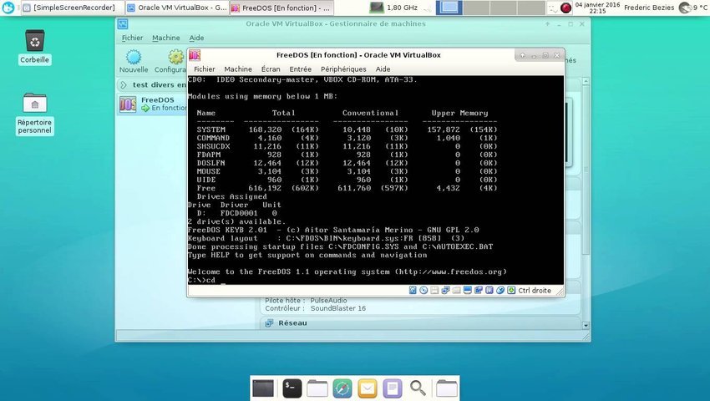Image resolution: width=710 pixels, height=401 pixels.
Task: Click the date and time clock in the panel
Action: coord(597,8)
